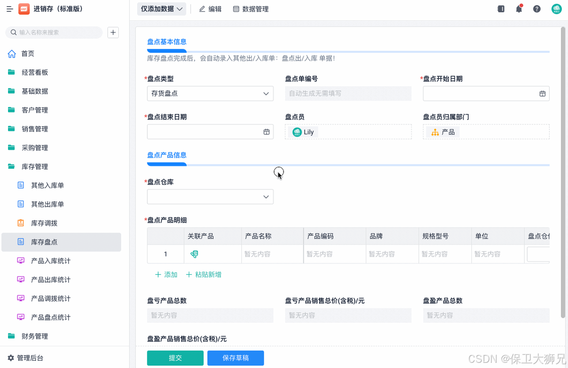This screenshot has width=568, height=368.
Task: Click the 盘盈产品总数 field
Action: (486, 315)
